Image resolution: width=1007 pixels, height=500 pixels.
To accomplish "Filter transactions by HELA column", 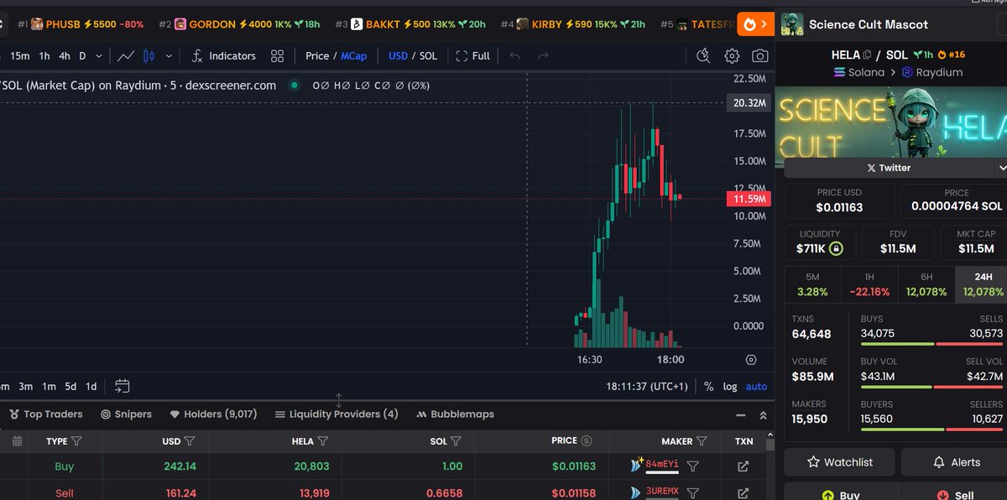I will 323,441.
